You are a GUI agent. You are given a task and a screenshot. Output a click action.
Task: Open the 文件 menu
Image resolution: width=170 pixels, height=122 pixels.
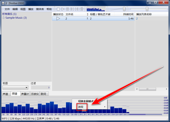(x=7, y=9)
